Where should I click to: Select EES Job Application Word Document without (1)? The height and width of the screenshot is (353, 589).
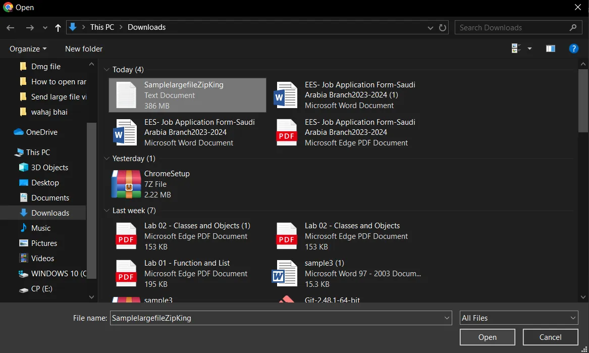coord(187,132)
